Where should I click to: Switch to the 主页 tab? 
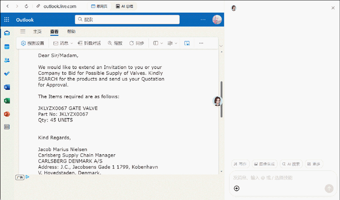[x=37, y=32]
